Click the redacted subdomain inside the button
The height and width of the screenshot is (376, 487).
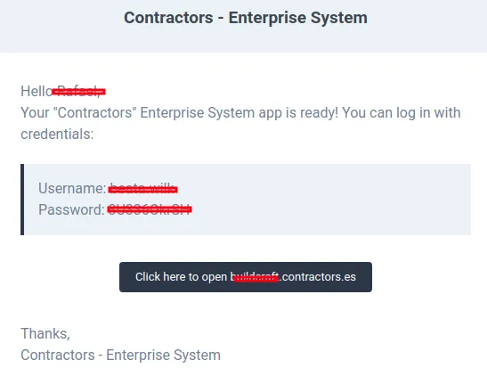pyautogui.click(x=255, y=277)
